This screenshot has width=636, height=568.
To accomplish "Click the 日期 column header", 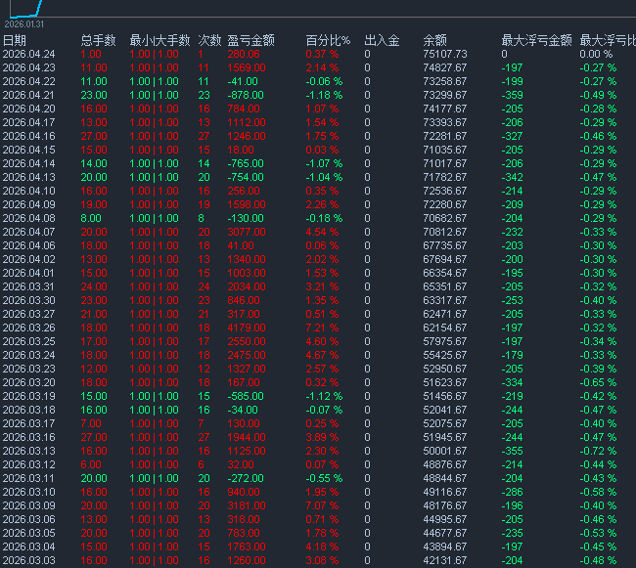I will pyautogui.click(x=15, y=40).
